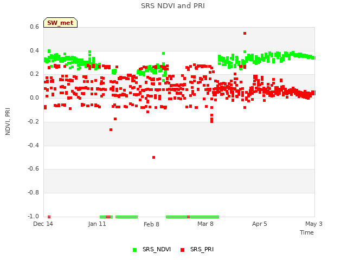Screen dimensions: 347x260
Task: Click the SW_met label tag
Action: [60, 23]
